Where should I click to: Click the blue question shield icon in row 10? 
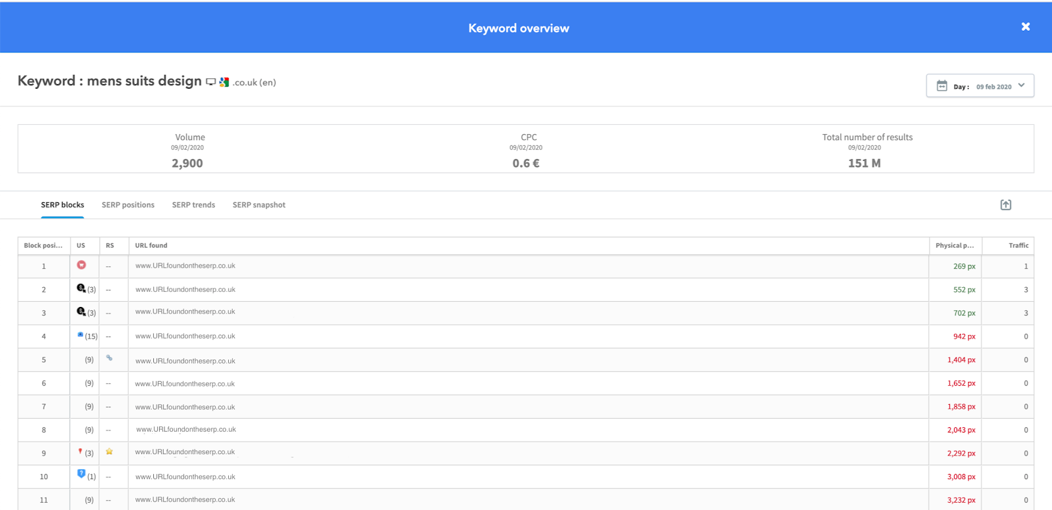point(82,474)
